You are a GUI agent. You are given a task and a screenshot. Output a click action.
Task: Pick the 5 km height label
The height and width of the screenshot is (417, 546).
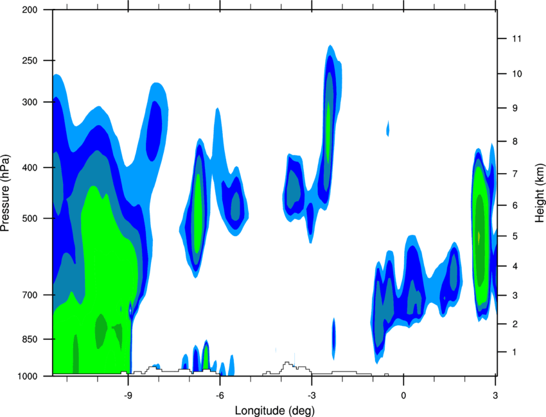pos(515,236)
